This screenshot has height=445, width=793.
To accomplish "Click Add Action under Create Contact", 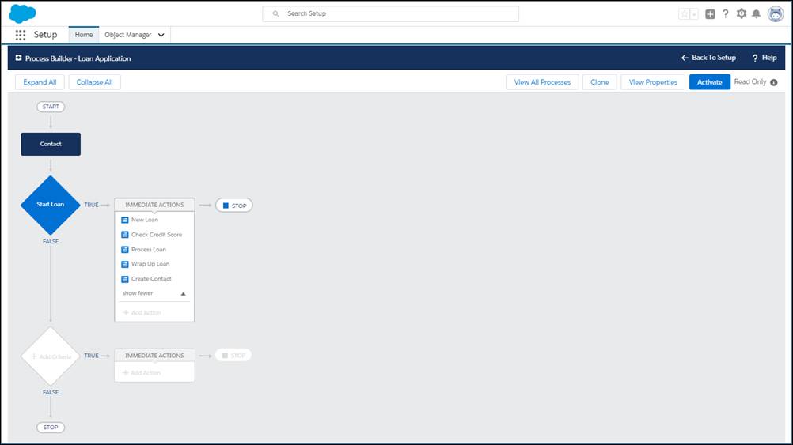I will 142,313.
